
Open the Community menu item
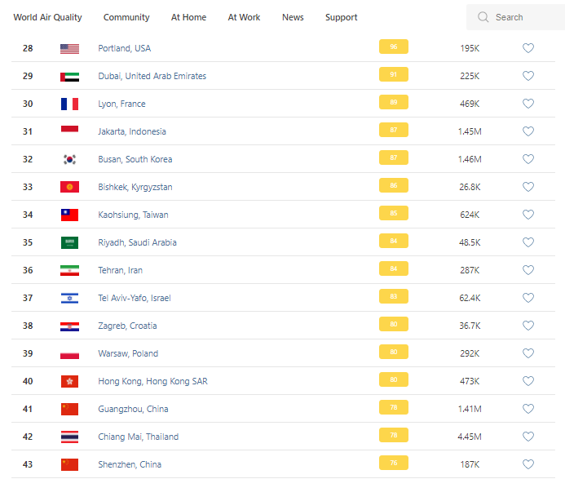126,17
